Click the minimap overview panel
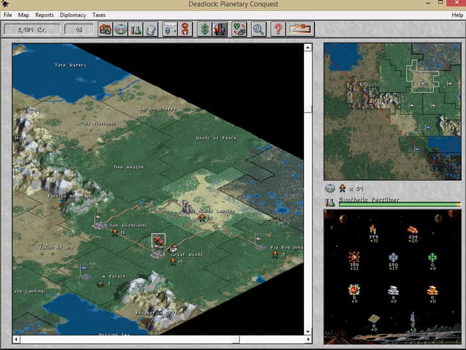The width and height of the screenshot is (466, 350). click(x=392, y=111)
